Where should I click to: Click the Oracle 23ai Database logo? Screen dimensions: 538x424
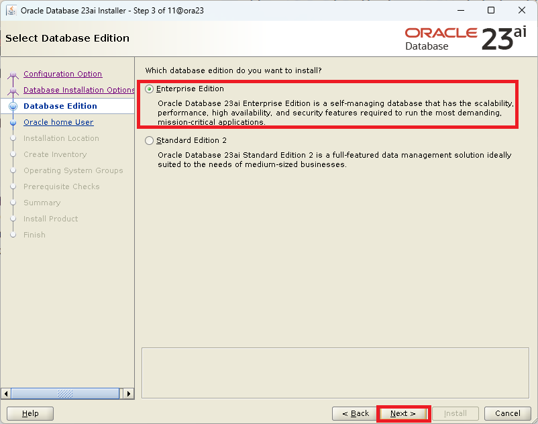click(466, 38)
